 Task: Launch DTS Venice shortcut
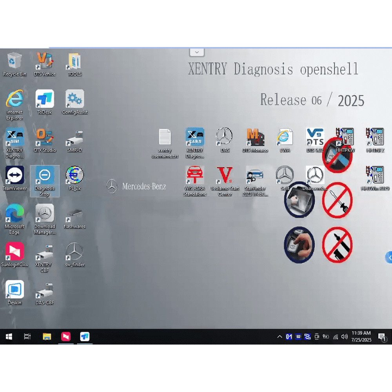coord(45,64)
